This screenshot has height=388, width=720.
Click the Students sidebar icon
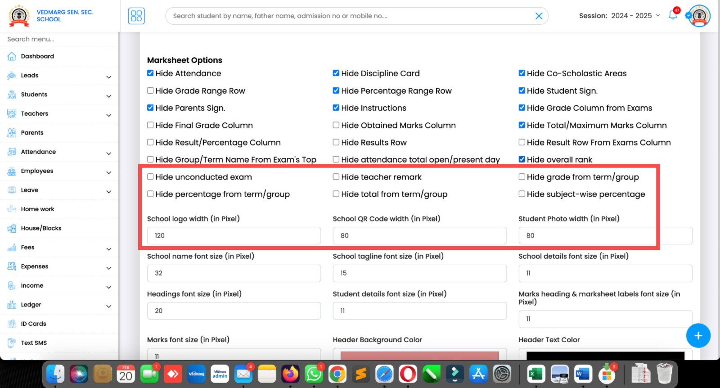(x=12, y=95)
